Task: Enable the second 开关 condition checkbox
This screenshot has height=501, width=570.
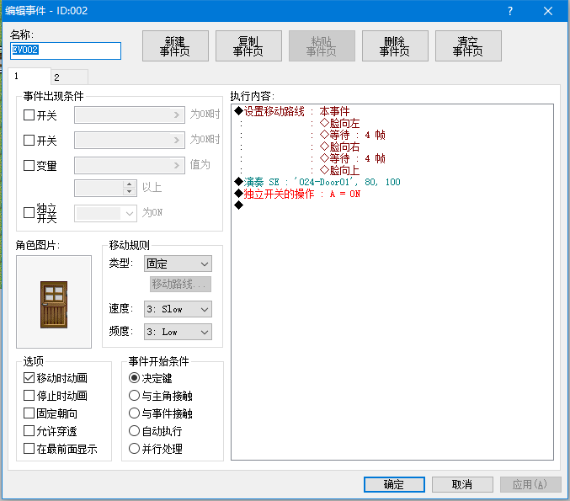Action: [x=29, y=141]
